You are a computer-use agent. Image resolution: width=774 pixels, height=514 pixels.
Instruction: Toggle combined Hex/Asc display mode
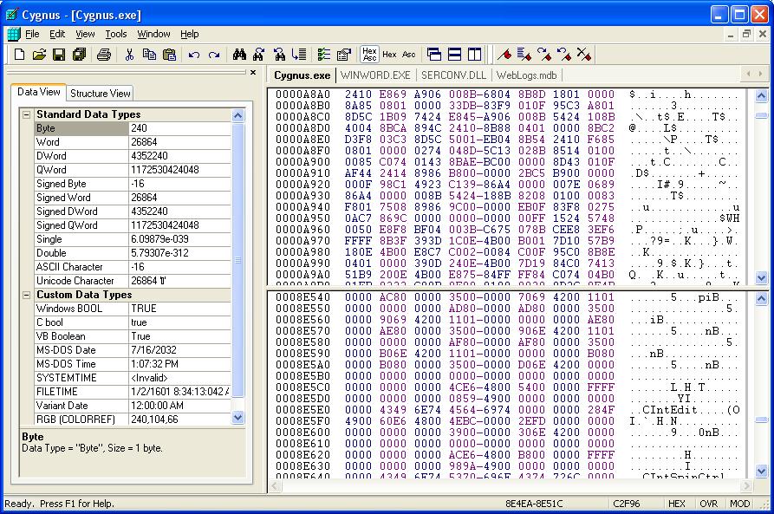(368, 53)
